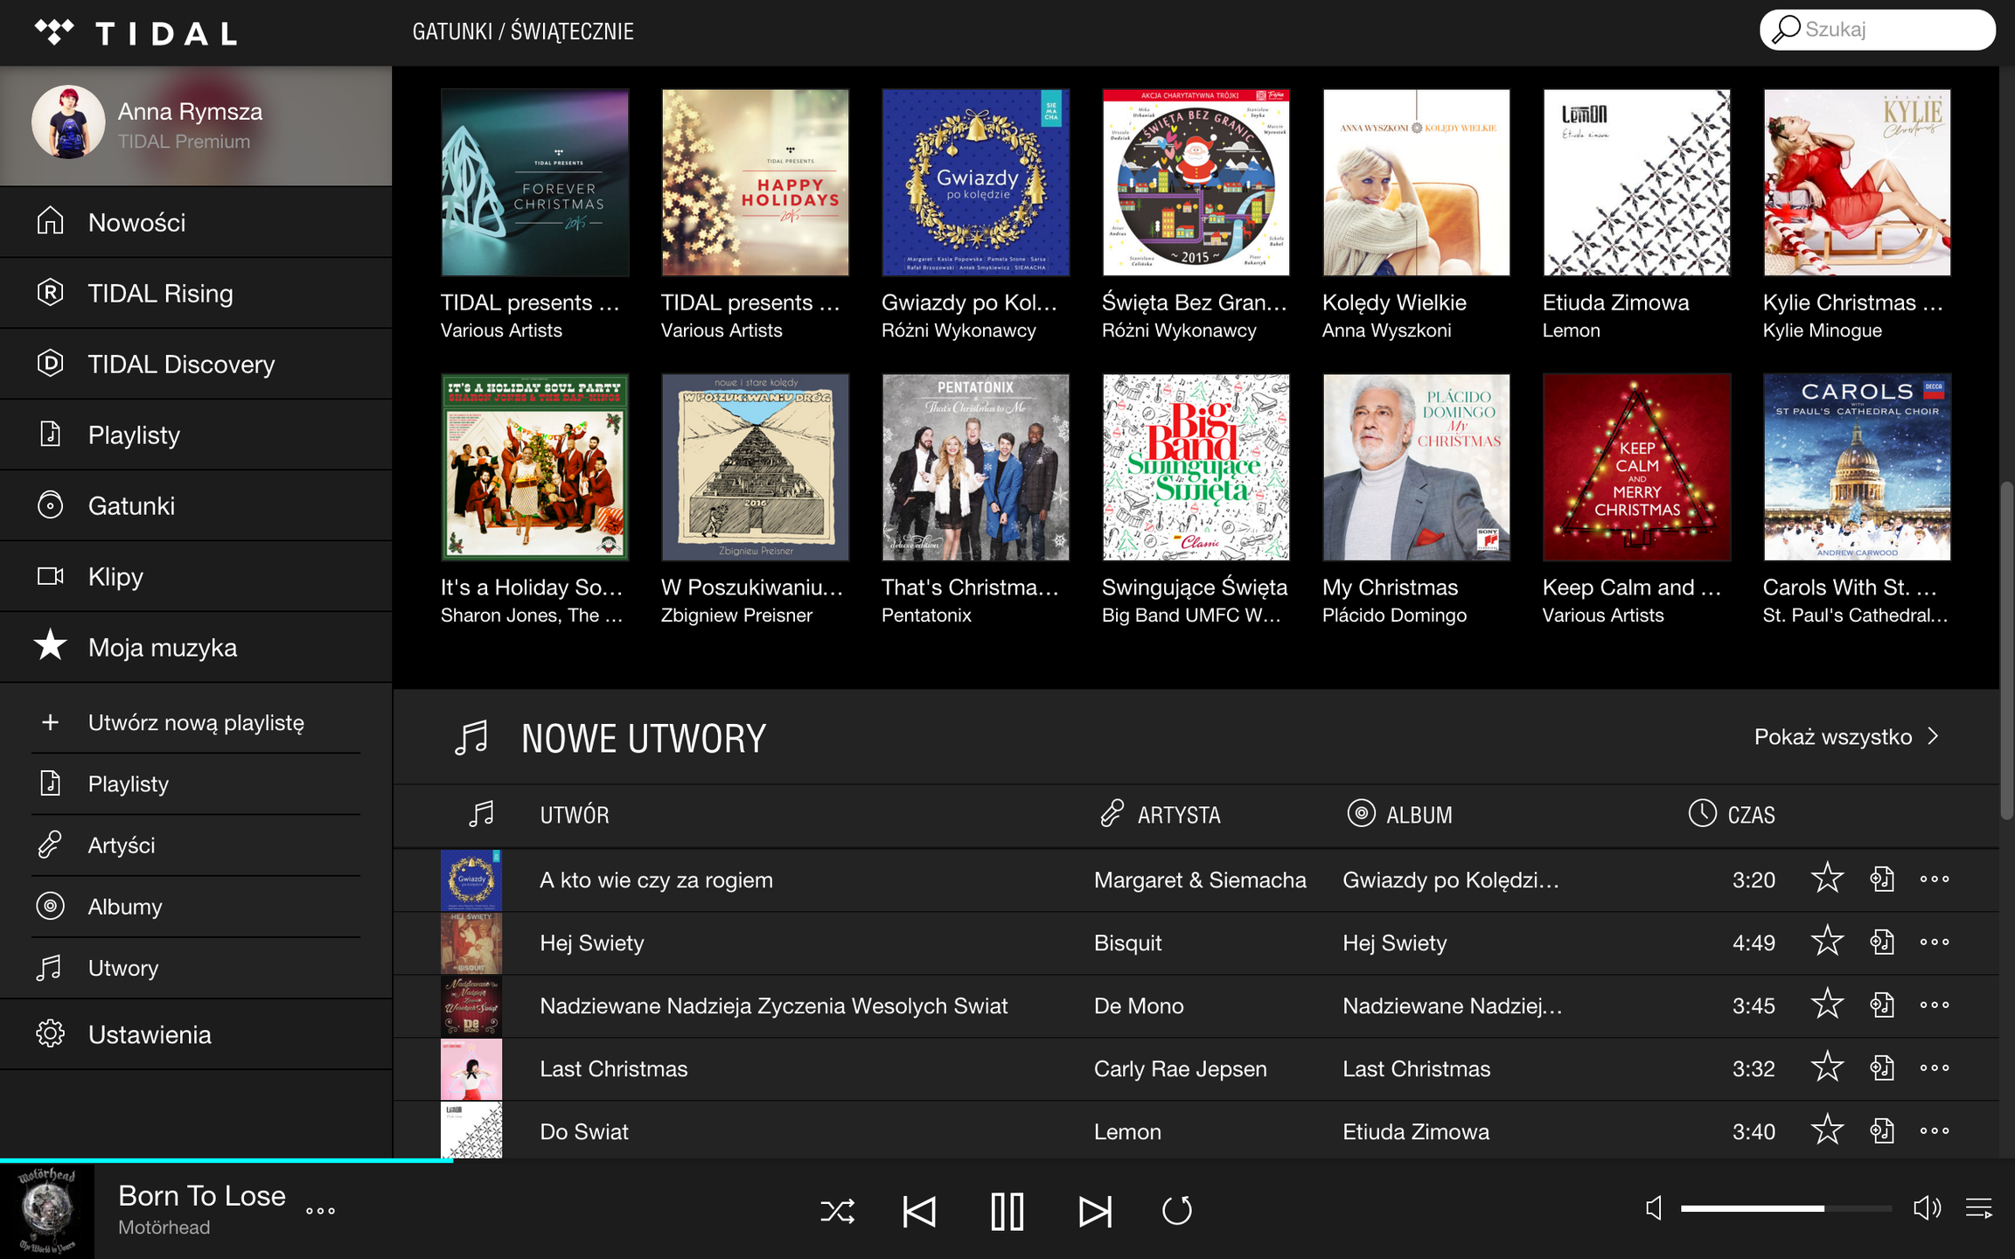
Task: Open Kolędy Wielkie album cover
Action: click(x=1416, y=183)
